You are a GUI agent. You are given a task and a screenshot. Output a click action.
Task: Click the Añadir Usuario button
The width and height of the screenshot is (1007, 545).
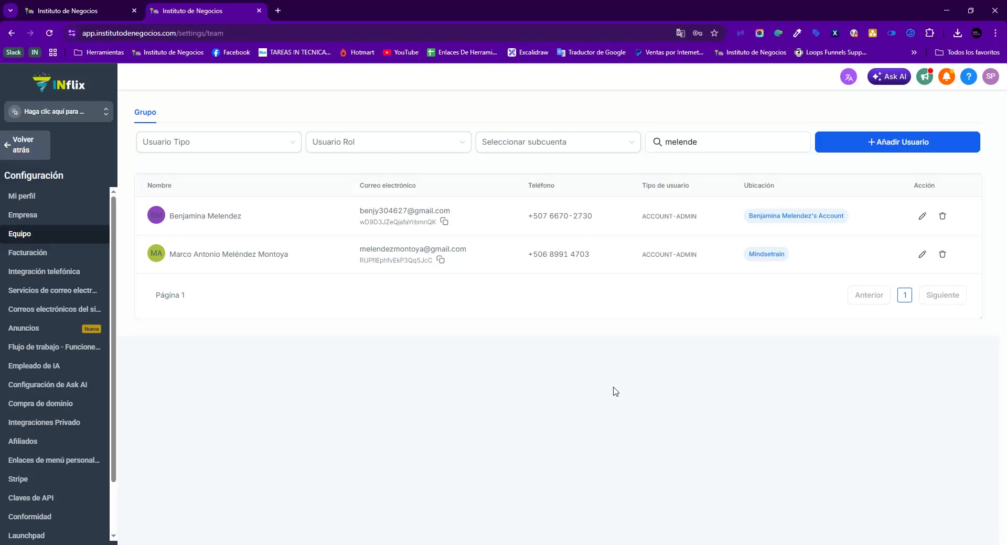point(897,142)
